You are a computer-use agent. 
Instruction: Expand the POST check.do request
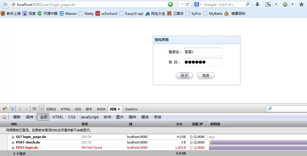(13, 143)
